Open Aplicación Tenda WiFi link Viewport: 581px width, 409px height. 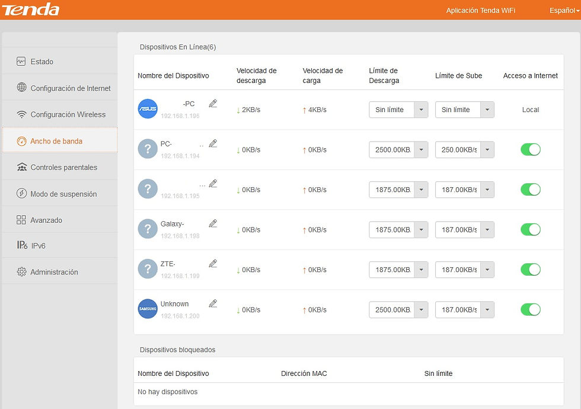coord(481,11)
